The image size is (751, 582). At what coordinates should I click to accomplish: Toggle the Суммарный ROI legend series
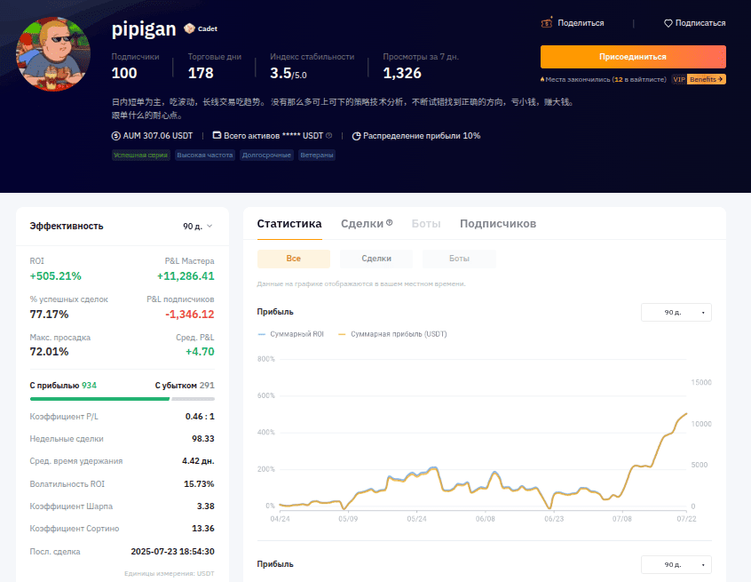[x=291, y=334]
